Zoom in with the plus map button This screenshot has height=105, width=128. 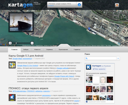[x=10, y=43]
